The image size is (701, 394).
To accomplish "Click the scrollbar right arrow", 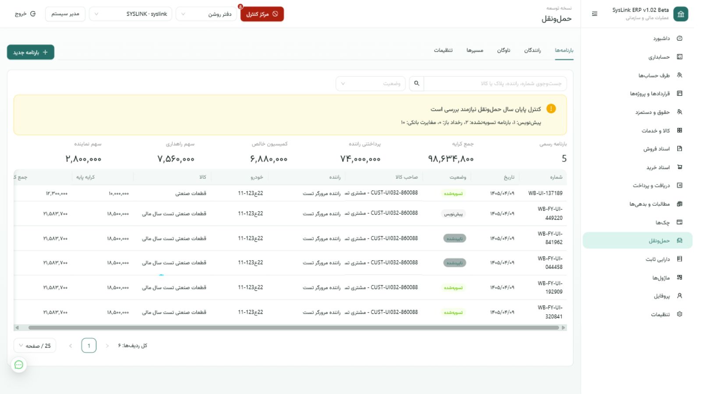I will 563,327.
